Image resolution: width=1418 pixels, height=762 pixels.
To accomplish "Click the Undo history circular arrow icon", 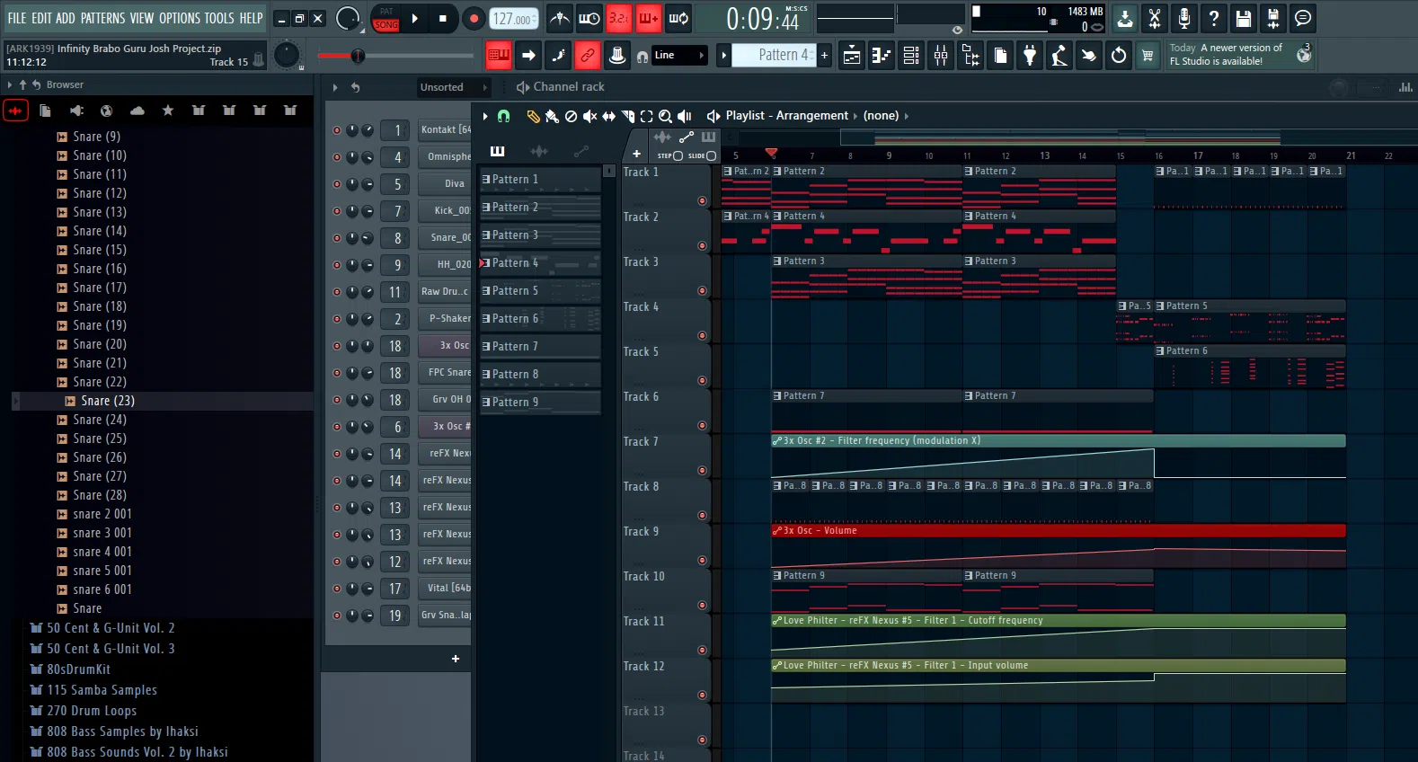I will [x=1119, y=56].
